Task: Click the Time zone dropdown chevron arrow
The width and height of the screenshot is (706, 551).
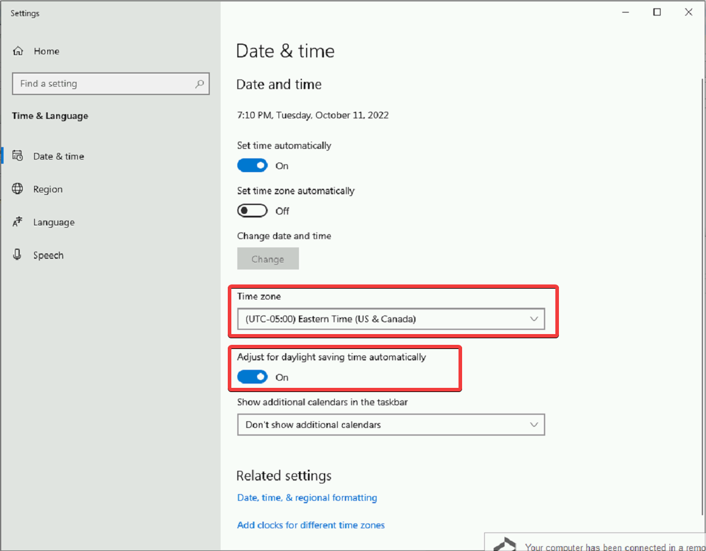Action: pyautogui.click(x=534, y=319)
